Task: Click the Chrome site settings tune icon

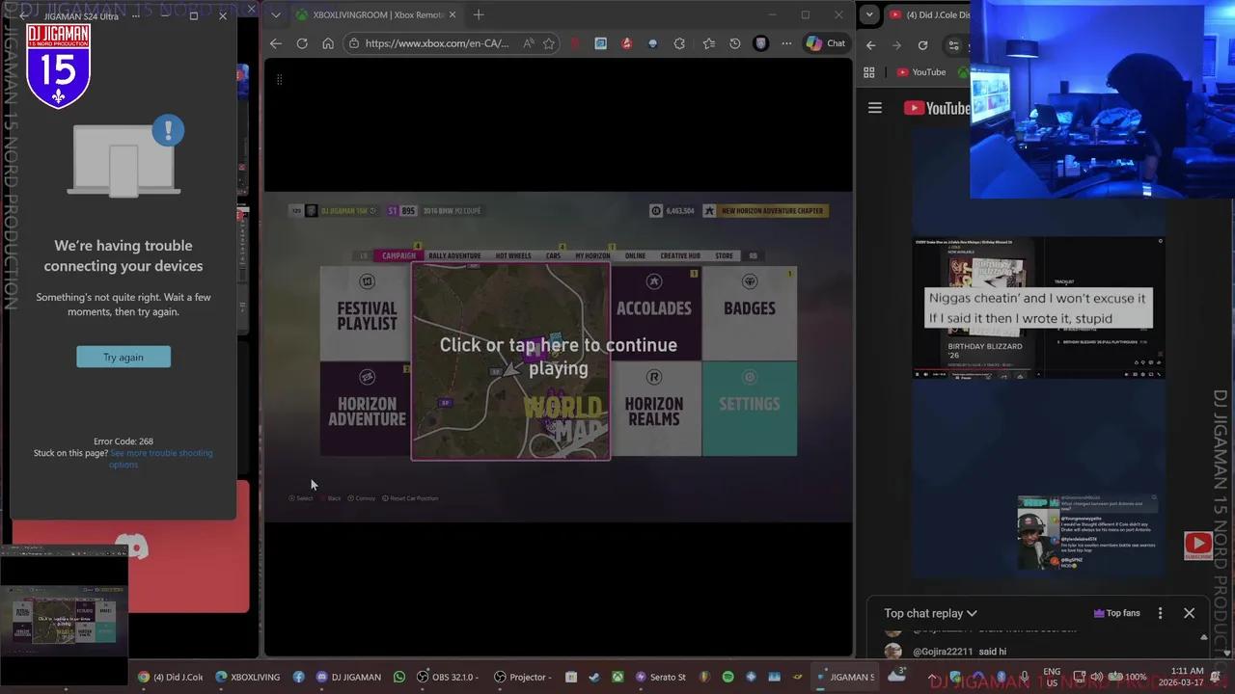Action: tap(953, 45)
